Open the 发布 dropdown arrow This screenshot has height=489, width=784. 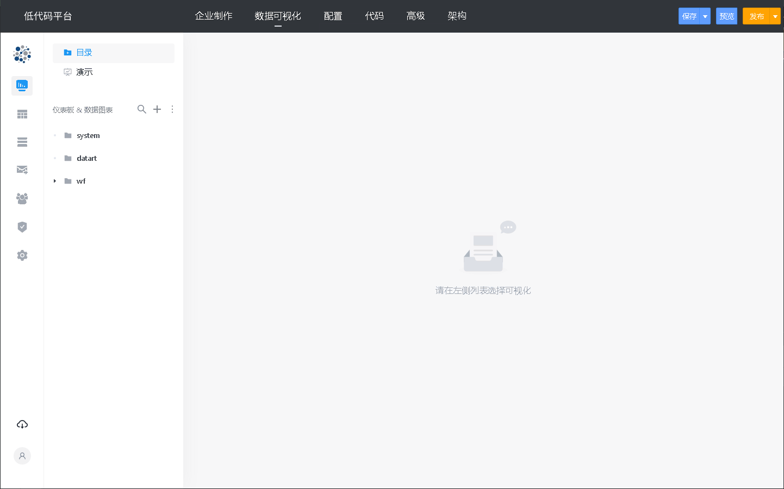click(775, 16)
